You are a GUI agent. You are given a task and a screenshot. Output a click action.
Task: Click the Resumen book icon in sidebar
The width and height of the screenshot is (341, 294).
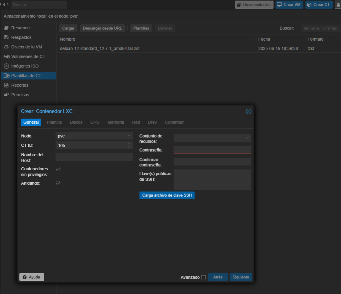click(x=6, y=28)
